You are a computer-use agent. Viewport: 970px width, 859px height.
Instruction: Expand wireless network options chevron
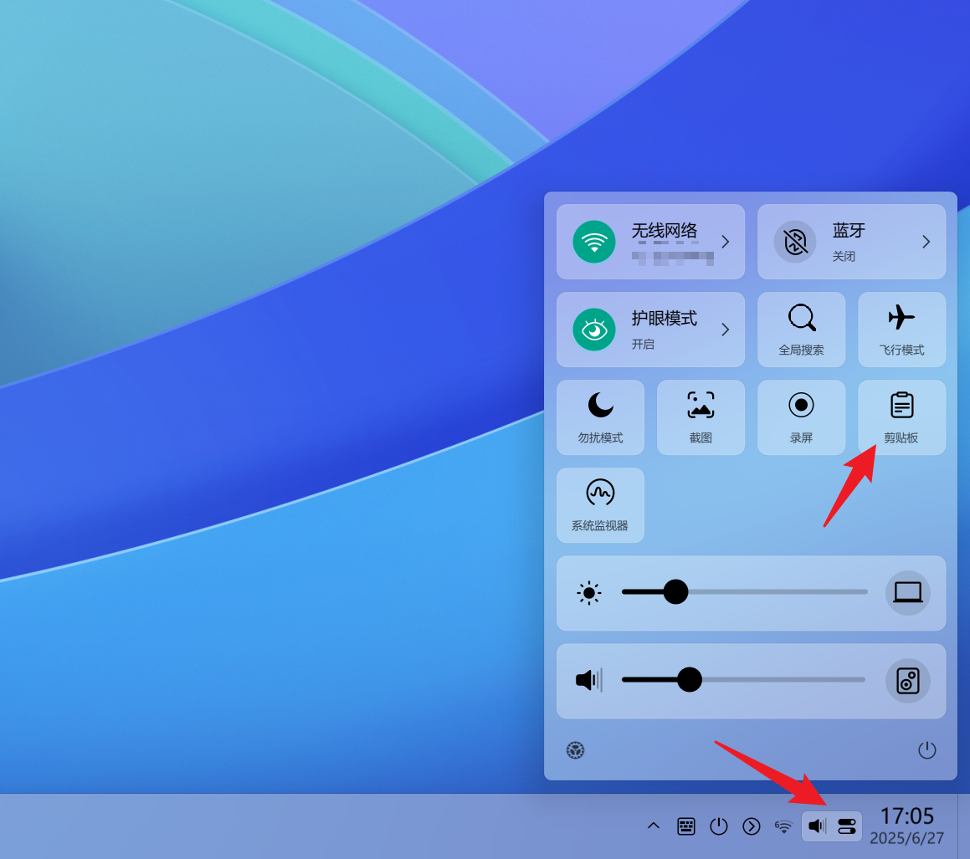(x=726, y=242)
